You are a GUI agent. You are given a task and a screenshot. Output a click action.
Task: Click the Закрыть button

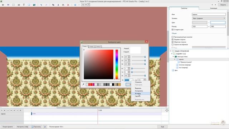tap(223, 5)
